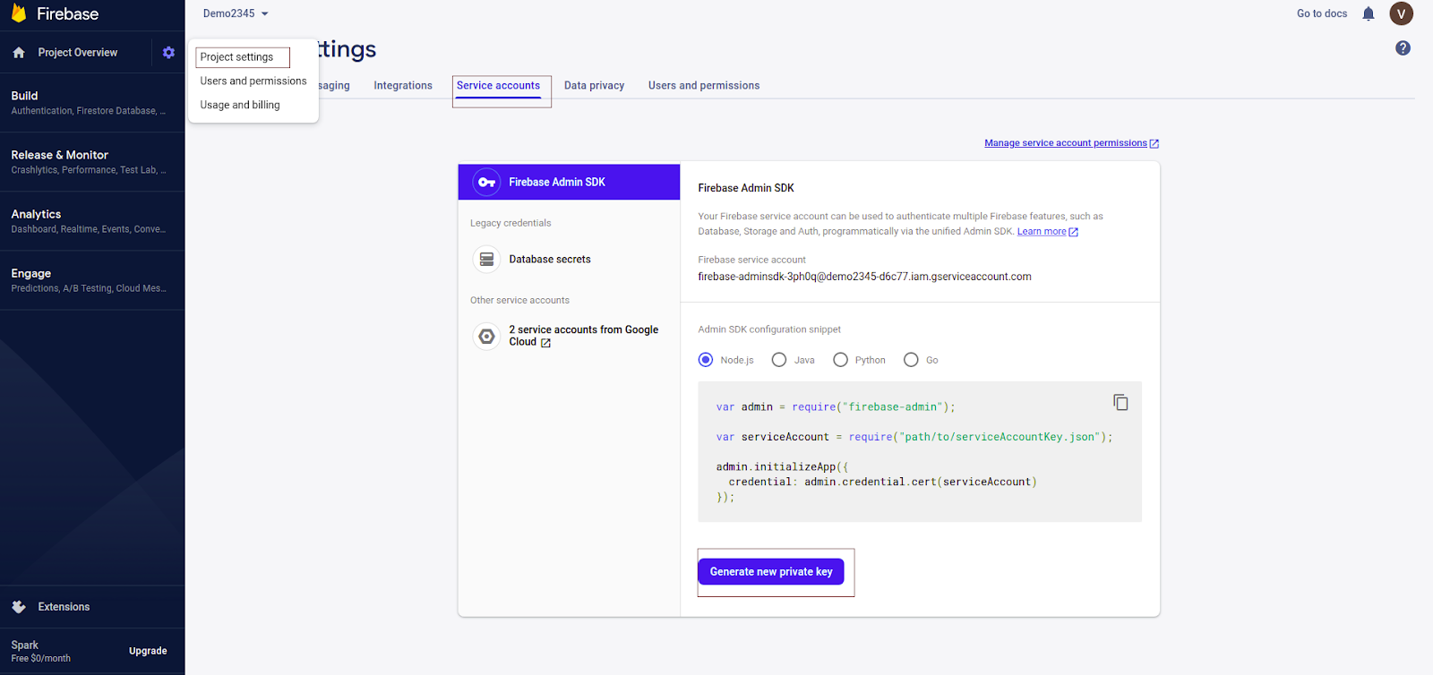Click the admin.initializeApp code line
The image size is (1433, 675).
782,466
